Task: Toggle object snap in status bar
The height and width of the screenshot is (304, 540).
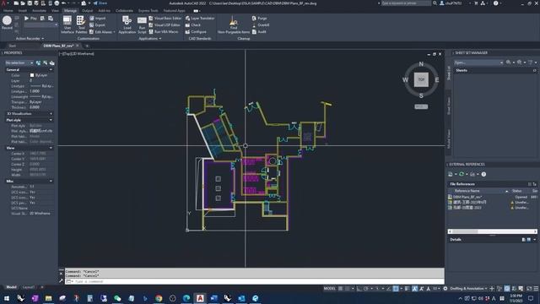Action: 396,289
